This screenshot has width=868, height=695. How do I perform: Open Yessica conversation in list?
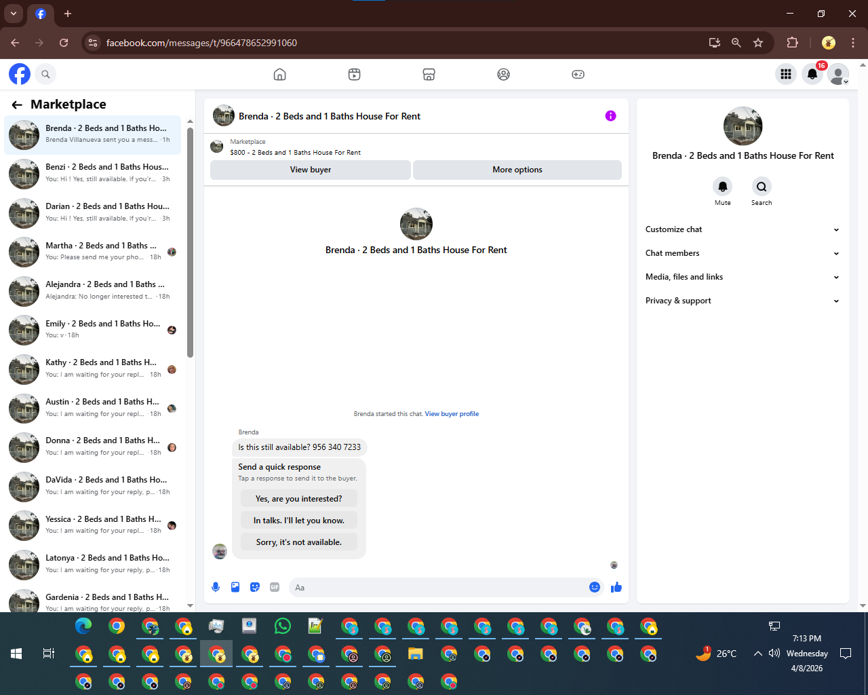pos(93,525)
